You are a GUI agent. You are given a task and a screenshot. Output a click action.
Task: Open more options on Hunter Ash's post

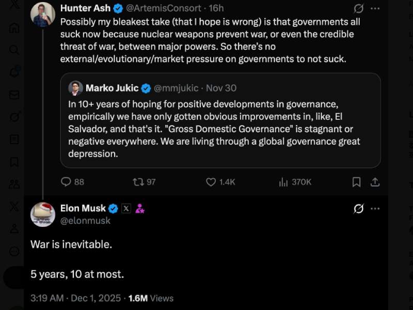pyautogui.click(x=375, y=8)
